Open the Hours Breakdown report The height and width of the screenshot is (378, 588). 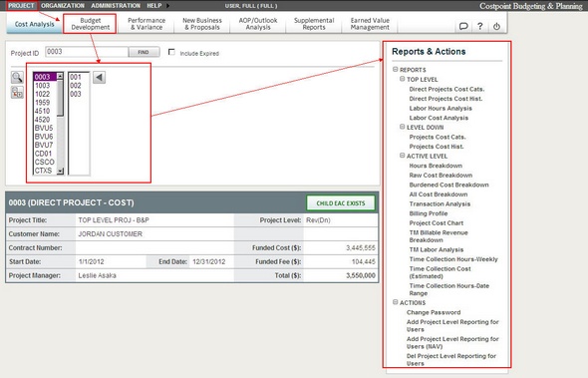[436, 166]
